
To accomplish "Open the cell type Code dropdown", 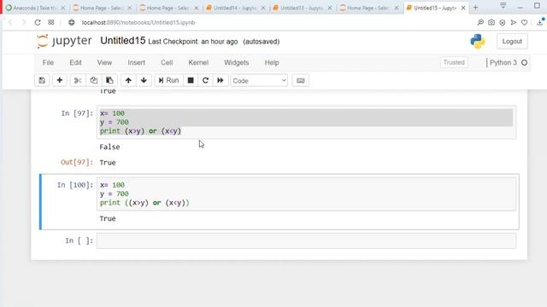I will pyautogui.click(x=259, y=81).
